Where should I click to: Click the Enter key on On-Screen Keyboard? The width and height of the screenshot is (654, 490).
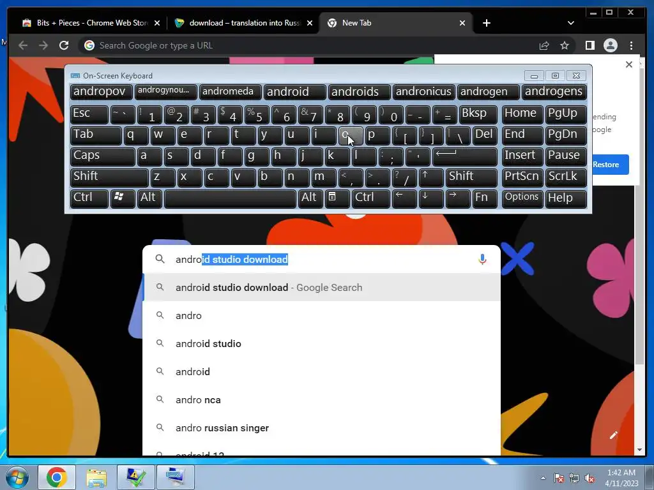465,156
